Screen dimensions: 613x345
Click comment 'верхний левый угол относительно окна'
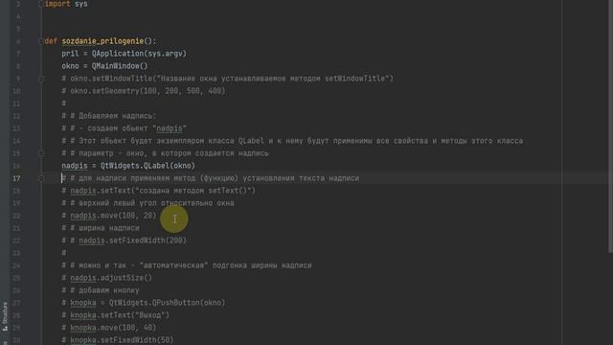(148, 203)
